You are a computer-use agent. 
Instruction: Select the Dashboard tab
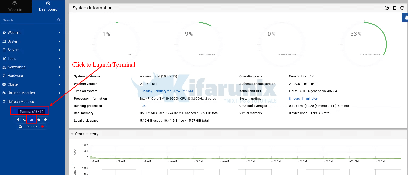click(x=48, y=7)
